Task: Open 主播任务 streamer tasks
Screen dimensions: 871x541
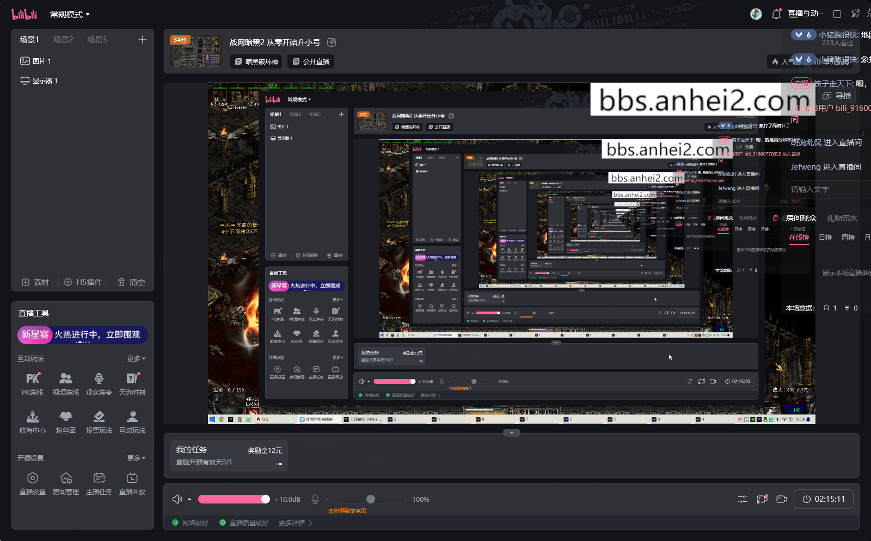Action: pyautogui.click(x=99, y=483)
